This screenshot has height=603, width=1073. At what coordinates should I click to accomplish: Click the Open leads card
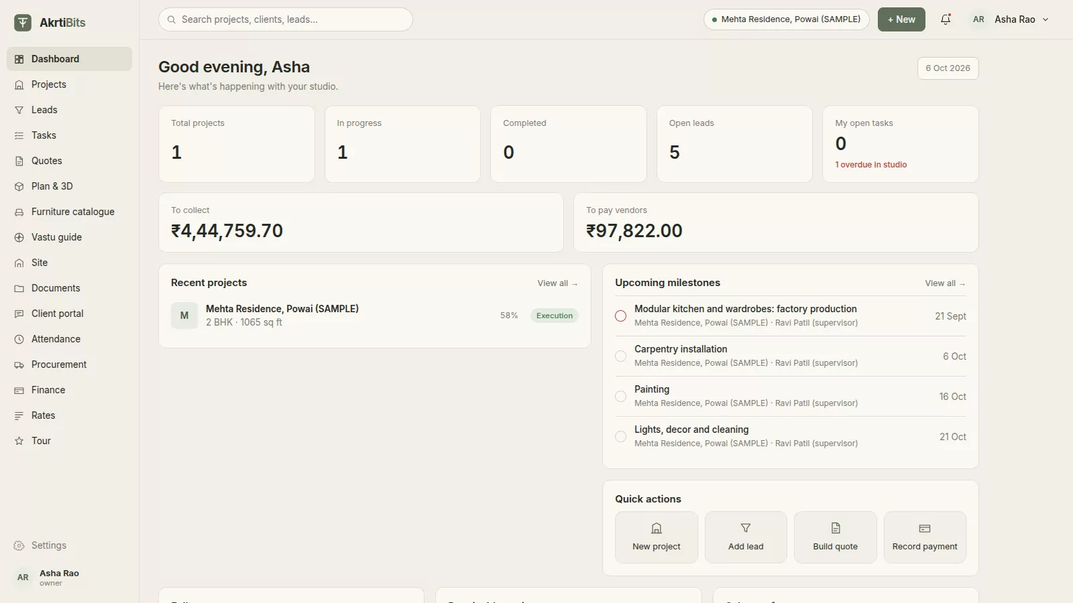pyautogui.click(x=734, y=144)
